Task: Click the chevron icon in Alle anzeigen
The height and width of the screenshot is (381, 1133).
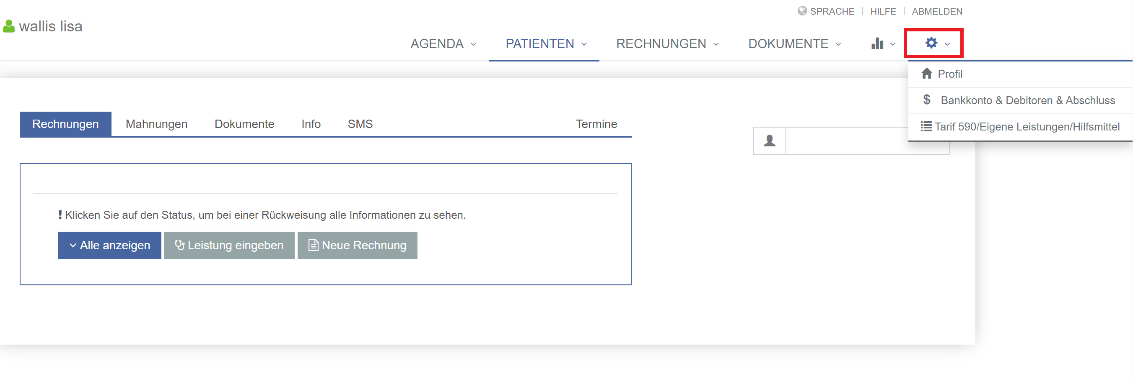Action: (73, 245)
